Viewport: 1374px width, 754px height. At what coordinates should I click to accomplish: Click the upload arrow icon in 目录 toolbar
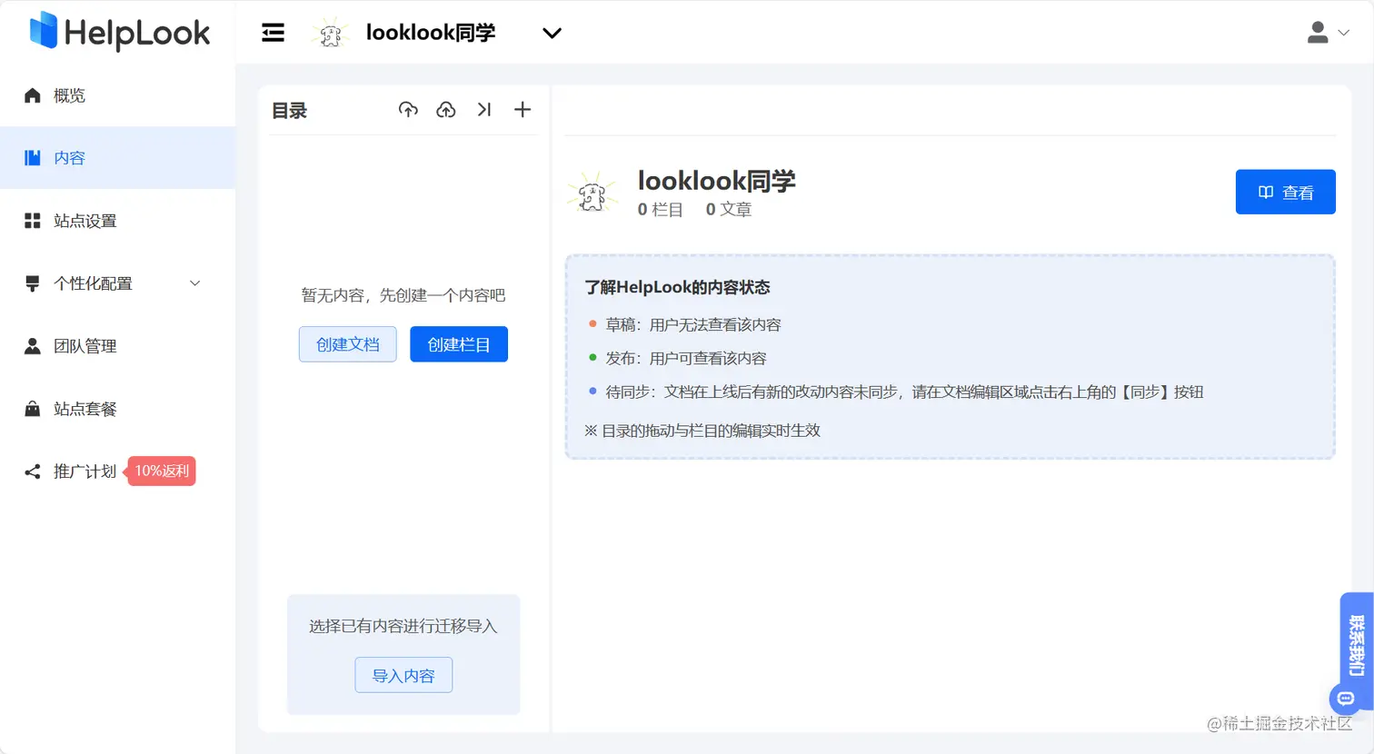(x=408, y=110)
